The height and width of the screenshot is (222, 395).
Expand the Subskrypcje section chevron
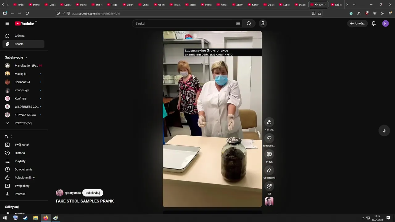click(26, 57)
